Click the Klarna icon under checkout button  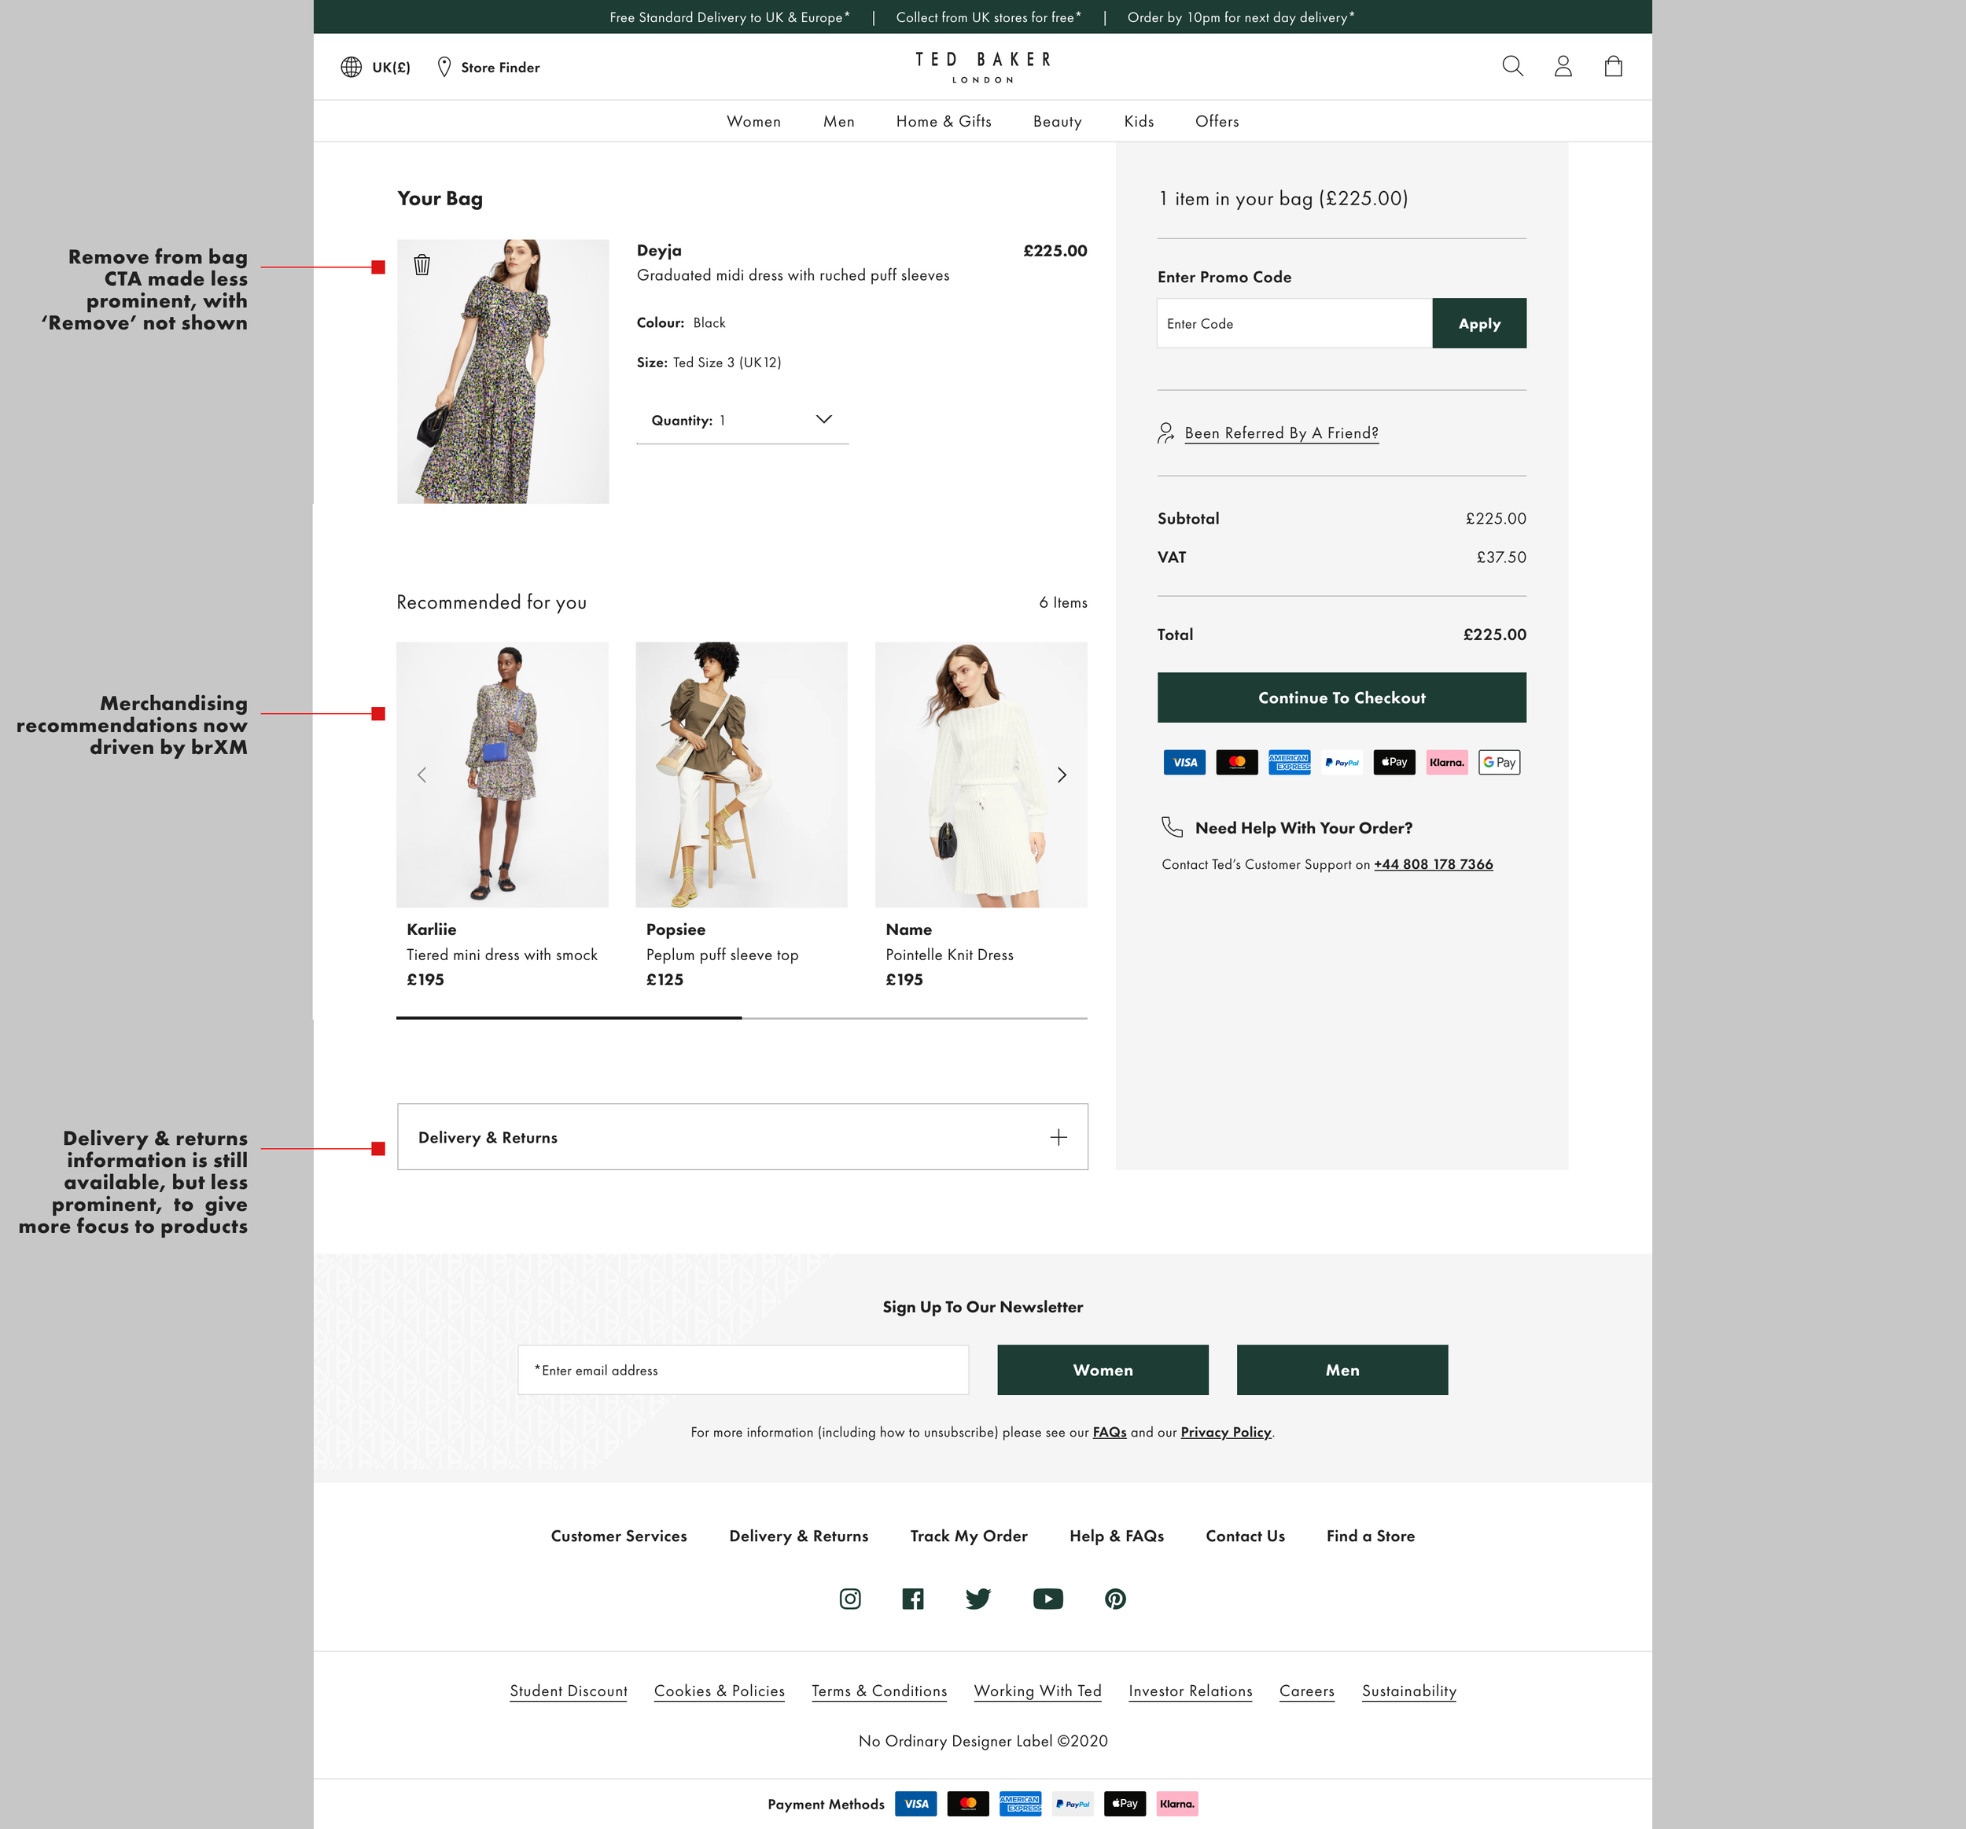[x=1447, y=762]
